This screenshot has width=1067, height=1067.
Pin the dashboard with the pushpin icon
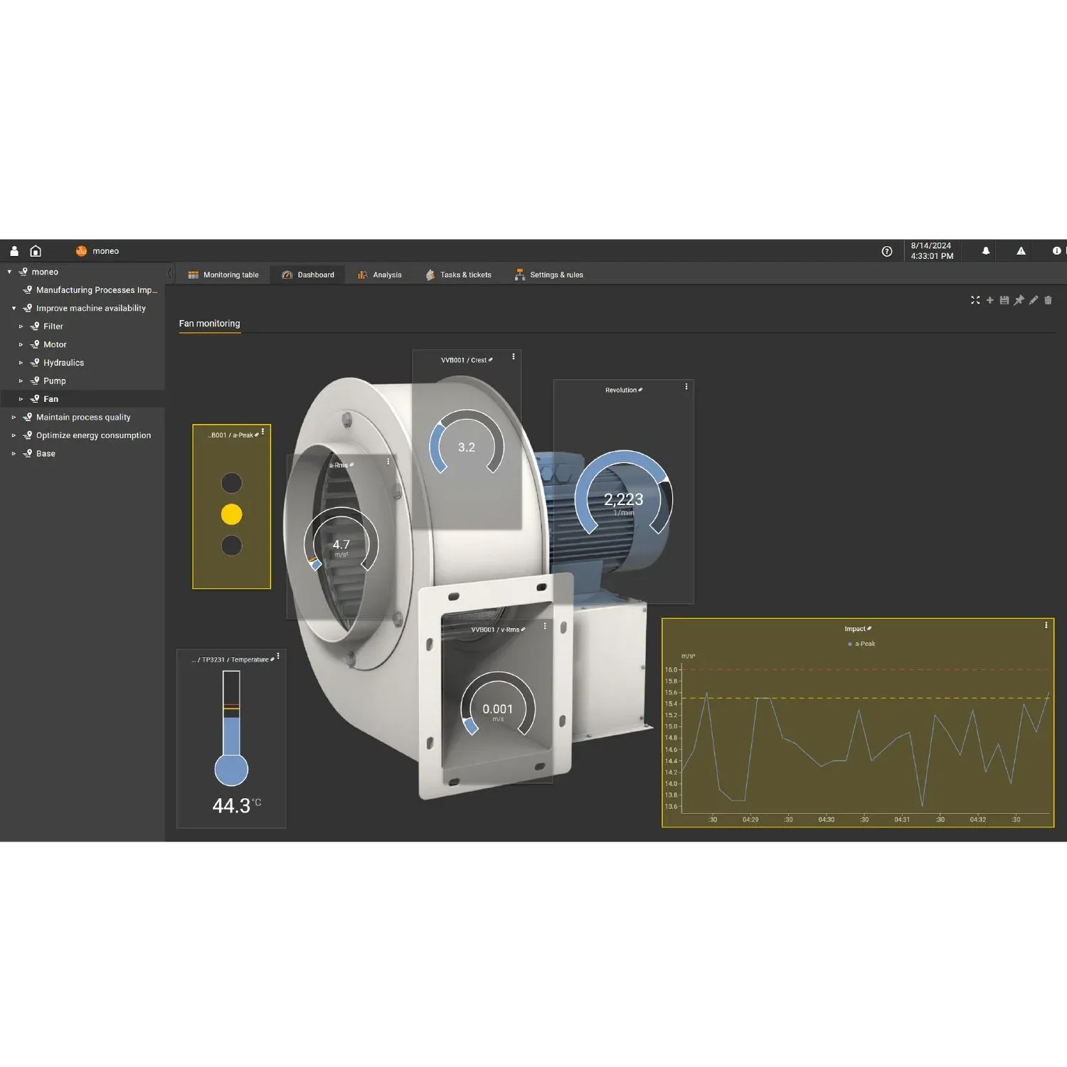pos(1019,300)
